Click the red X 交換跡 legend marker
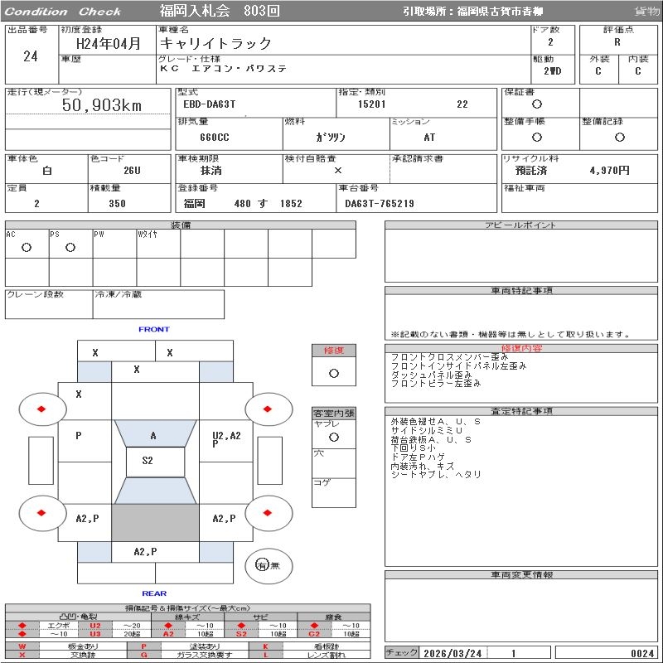Image resolution: width=663 pixels, height=663 pixels. point(22,655)
